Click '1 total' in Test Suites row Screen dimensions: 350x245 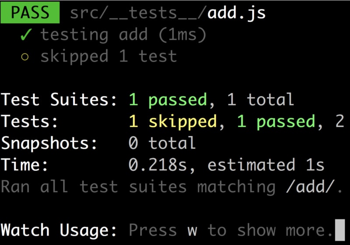[260, 99]
